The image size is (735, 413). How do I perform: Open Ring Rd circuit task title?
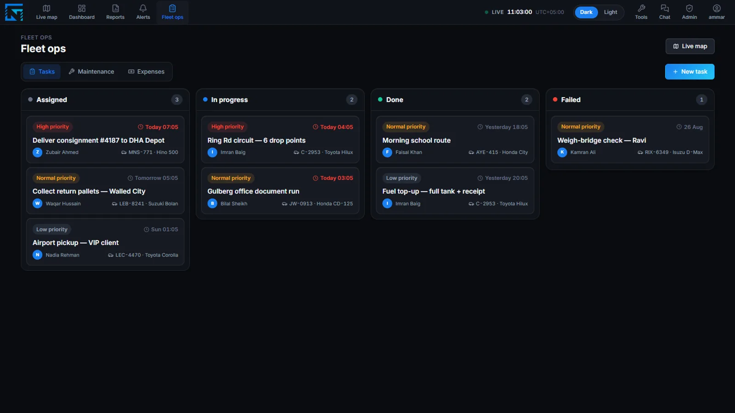coord(256,140)
